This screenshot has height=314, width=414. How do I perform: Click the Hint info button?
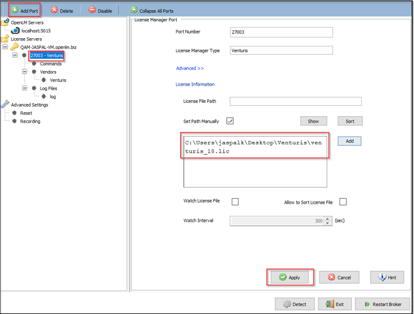click(383, 277)
